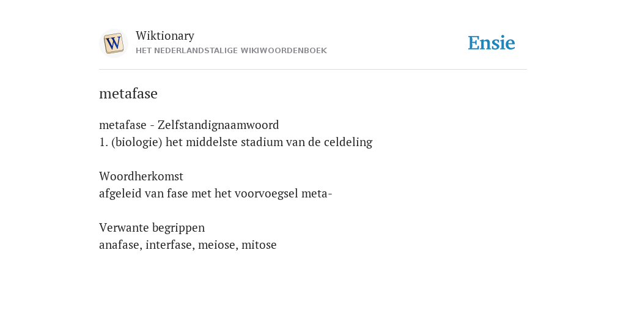This screenshot has height=313, width=626.
Task: Click the metafase heading
Action: (128, 94)
